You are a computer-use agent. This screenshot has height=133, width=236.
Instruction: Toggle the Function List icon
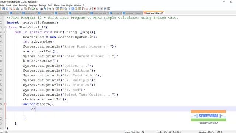coord(83,9)
